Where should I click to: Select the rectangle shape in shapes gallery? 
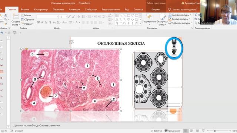click(x=129, y=16)
